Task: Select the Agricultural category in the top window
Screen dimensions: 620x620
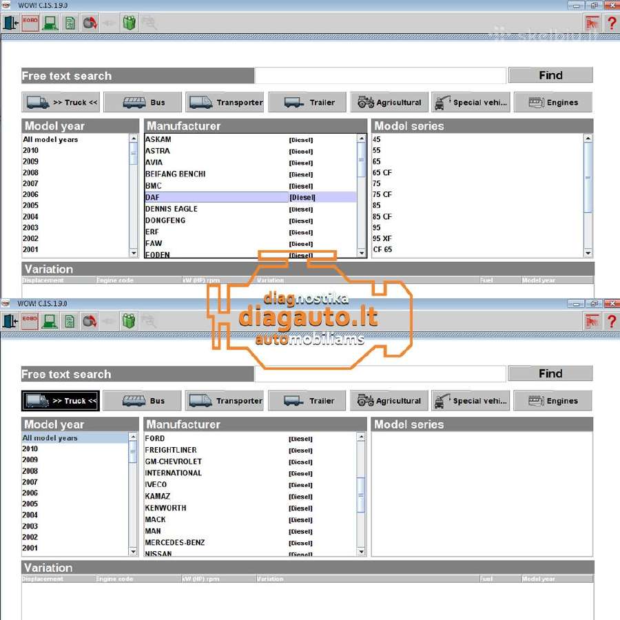Action: (389, 103)
